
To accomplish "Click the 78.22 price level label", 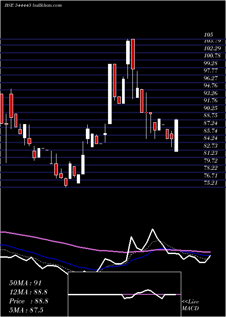I will tap(211, 168).
